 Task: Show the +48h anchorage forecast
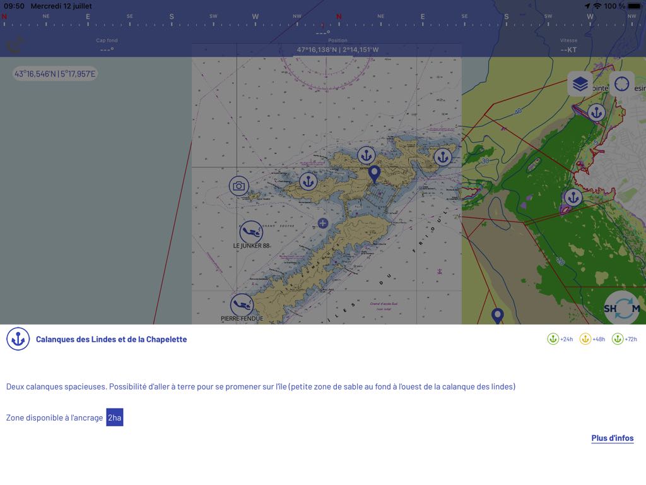pos(592,339)
